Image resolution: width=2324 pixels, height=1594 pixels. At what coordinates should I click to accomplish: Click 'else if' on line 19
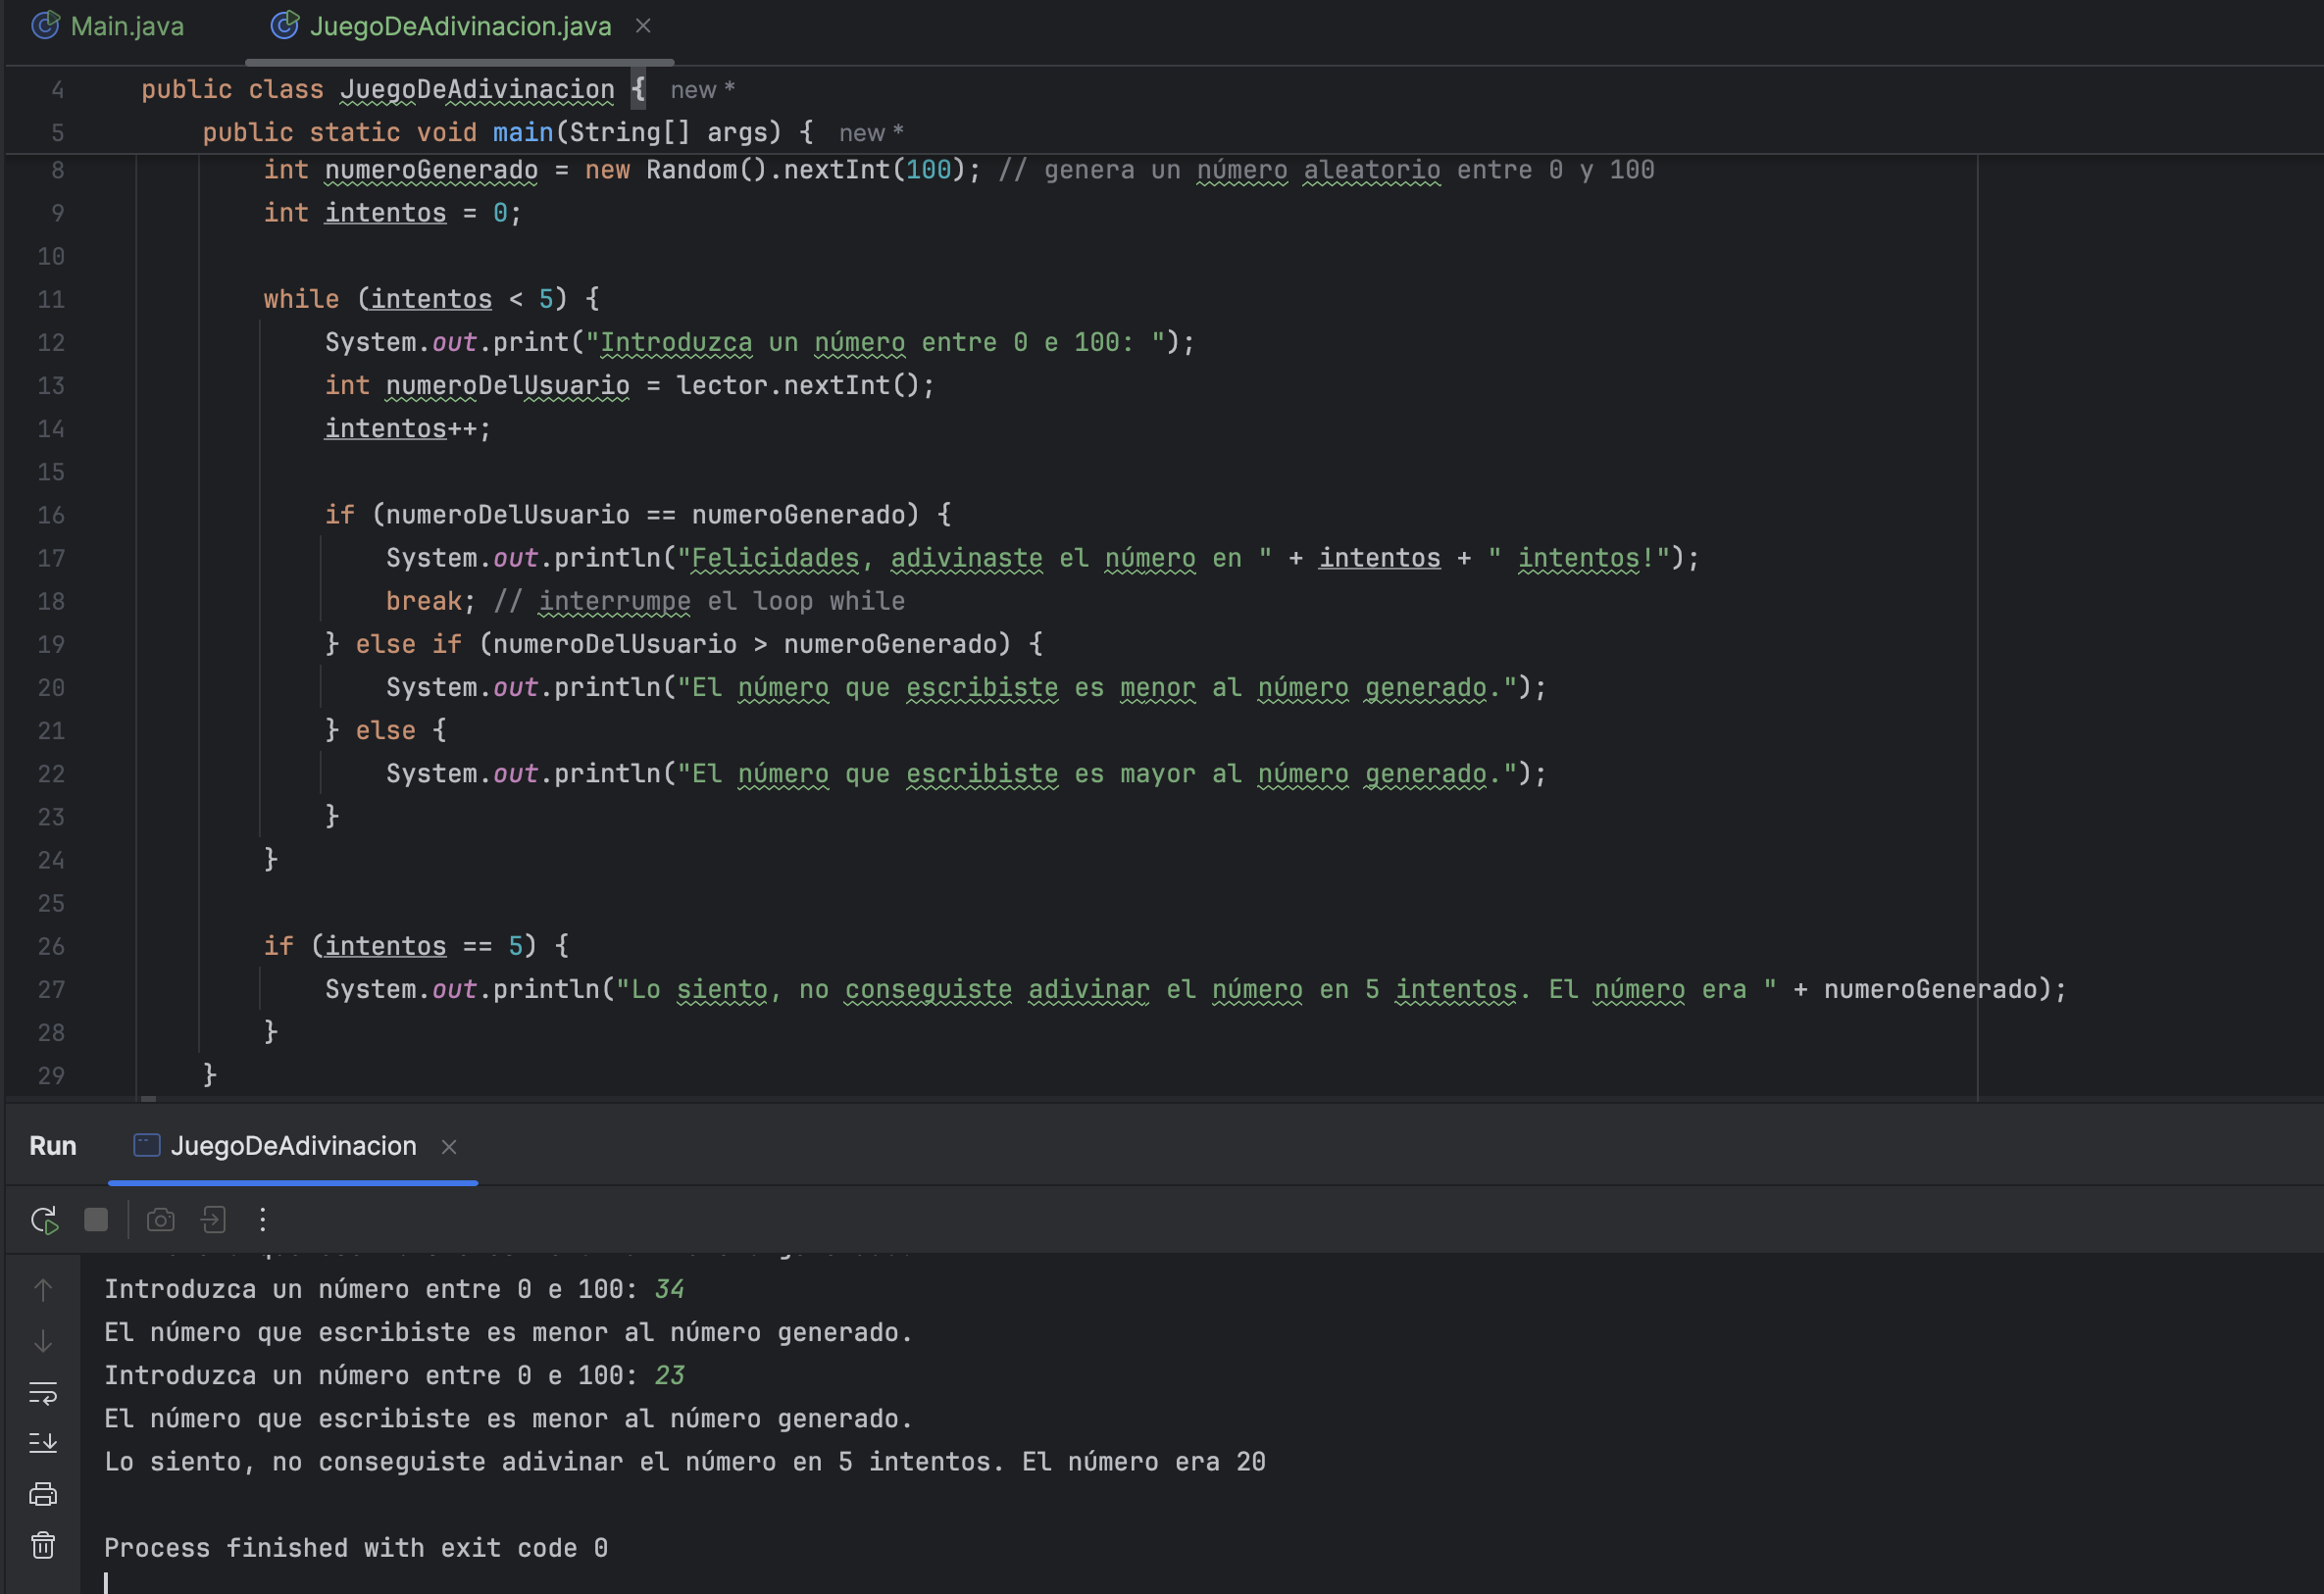[408, 644]
